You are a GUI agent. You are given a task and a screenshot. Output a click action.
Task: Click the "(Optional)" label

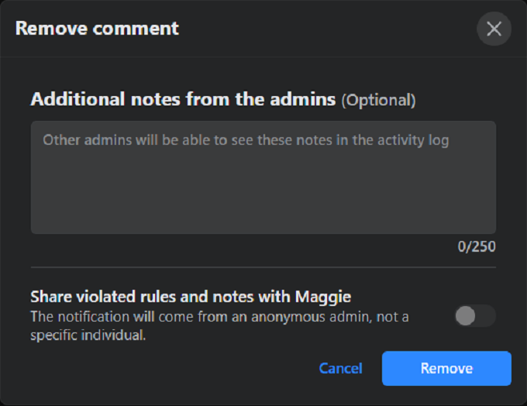pos(378,100)
